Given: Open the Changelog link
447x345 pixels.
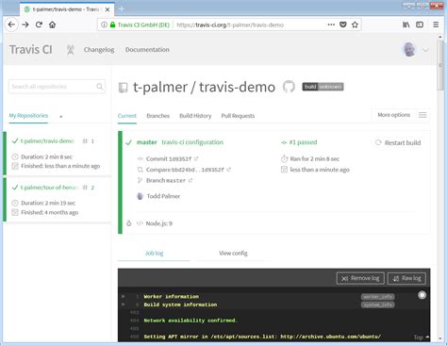Looking at the screenshot, I should (x=99, y=50).
